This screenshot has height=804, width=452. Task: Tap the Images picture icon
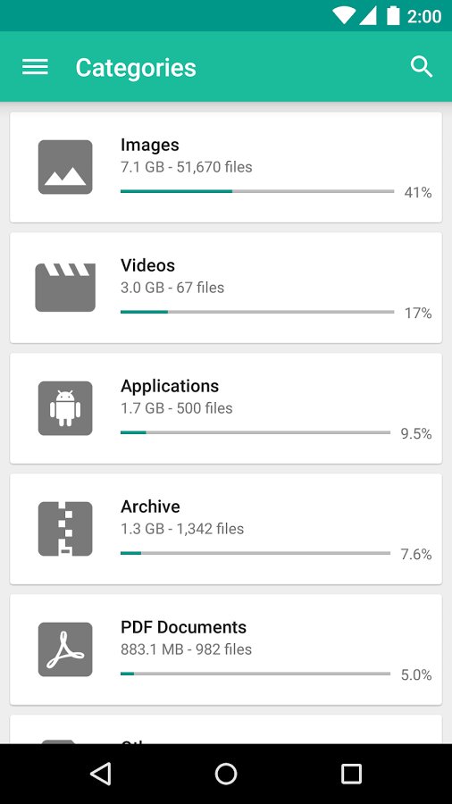(65, 167)
